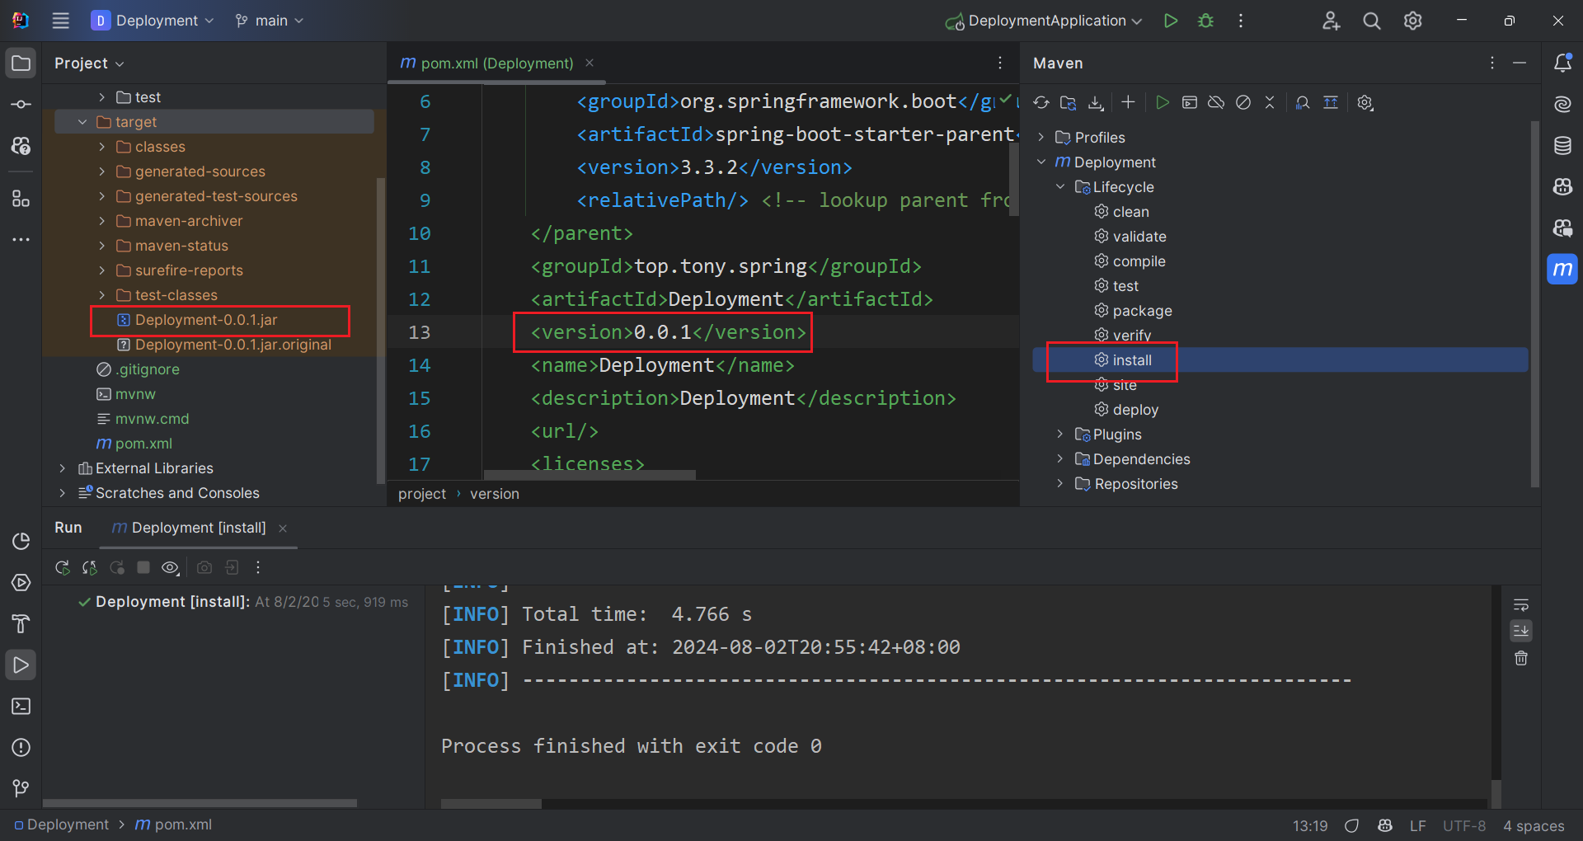Screen dimensions: 1583x841
Task: Click the editor horizontal scrollbar
Action: click(x=590, y=475)
